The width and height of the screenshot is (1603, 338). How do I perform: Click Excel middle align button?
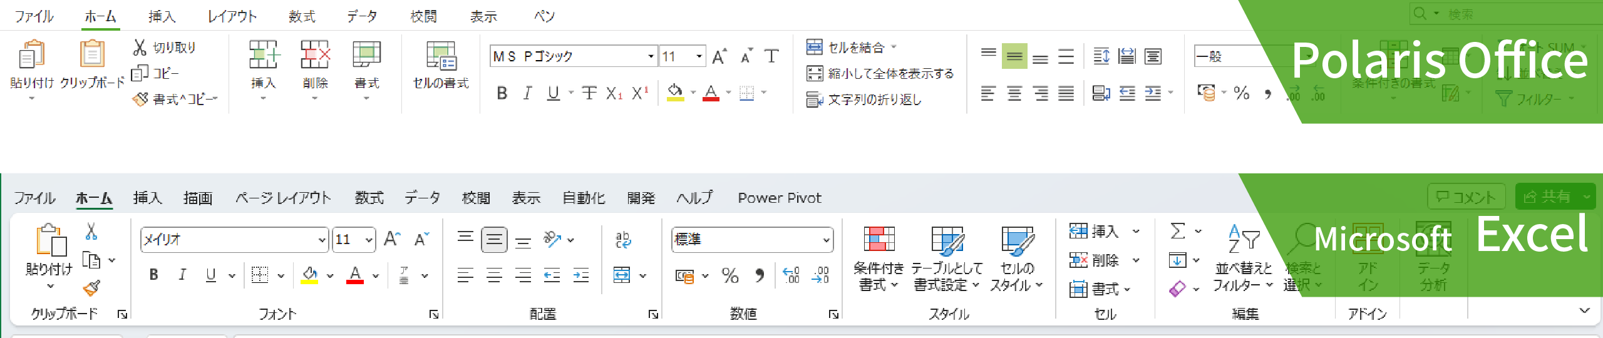(x=495, y=240)
